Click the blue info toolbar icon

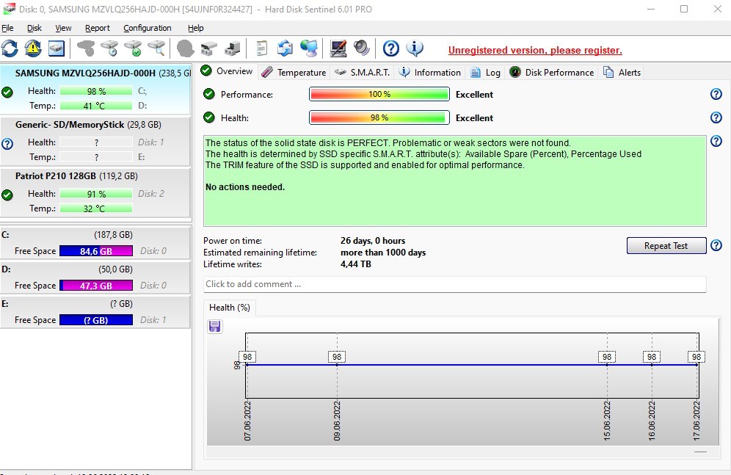point(415,48)
